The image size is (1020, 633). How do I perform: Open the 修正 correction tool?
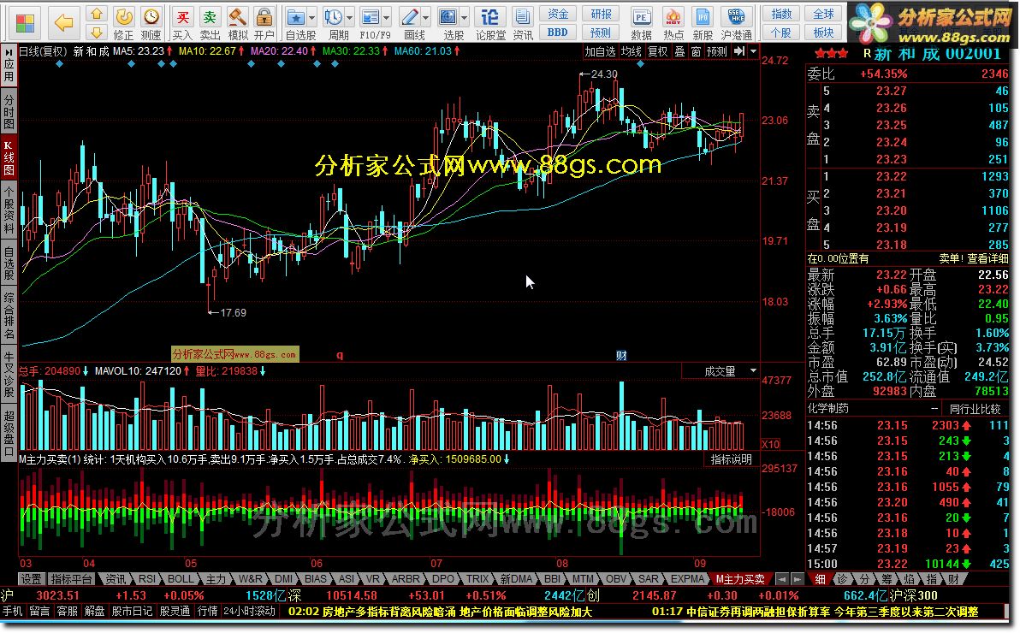click(123, 23)
